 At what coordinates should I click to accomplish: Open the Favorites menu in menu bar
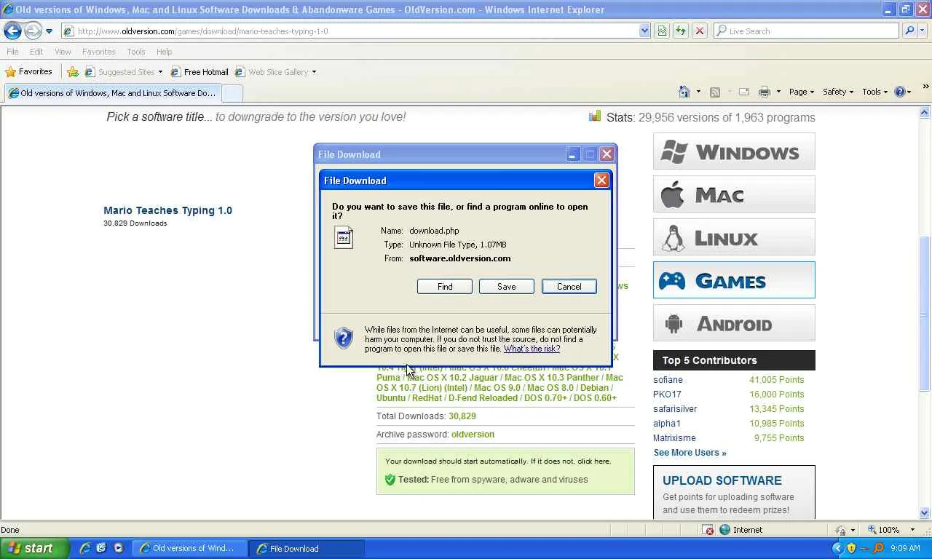[x=98, y=52]
